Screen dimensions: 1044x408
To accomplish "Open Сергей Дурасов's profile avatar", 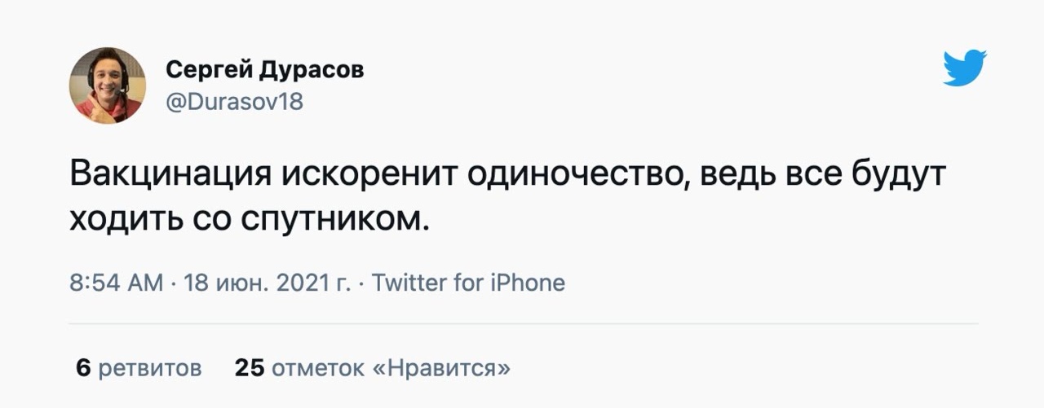I will (107, 86).
